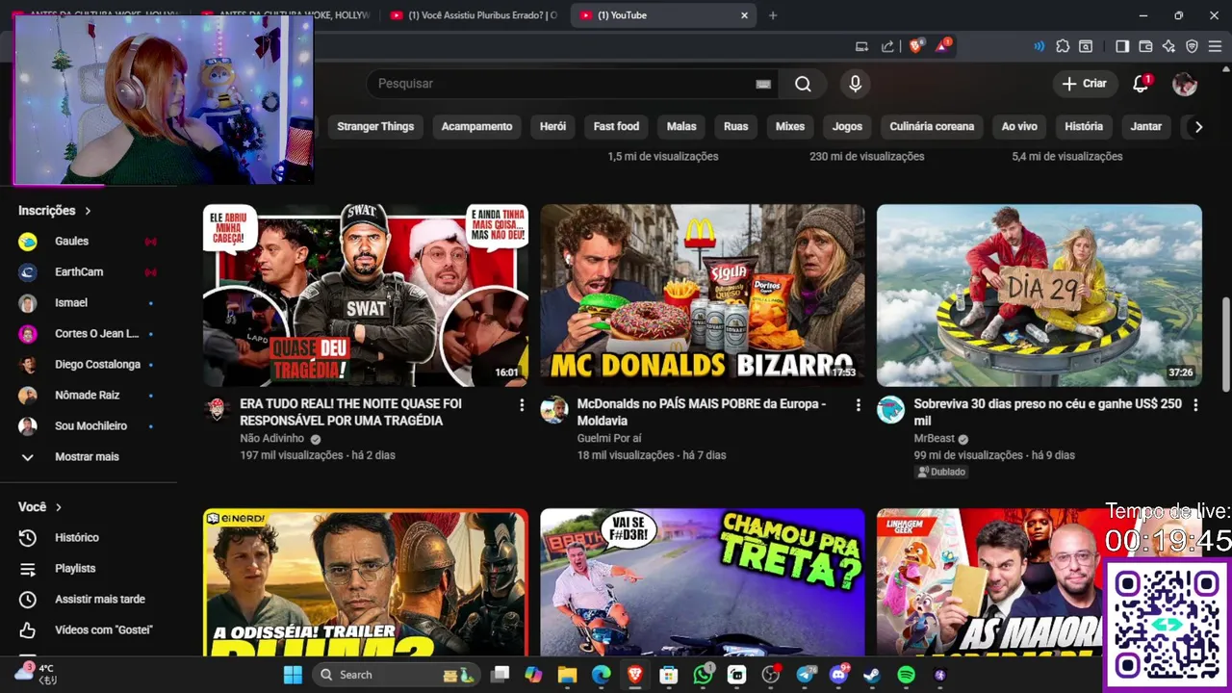Open Spotify from the taskbar

click(906, 675)
